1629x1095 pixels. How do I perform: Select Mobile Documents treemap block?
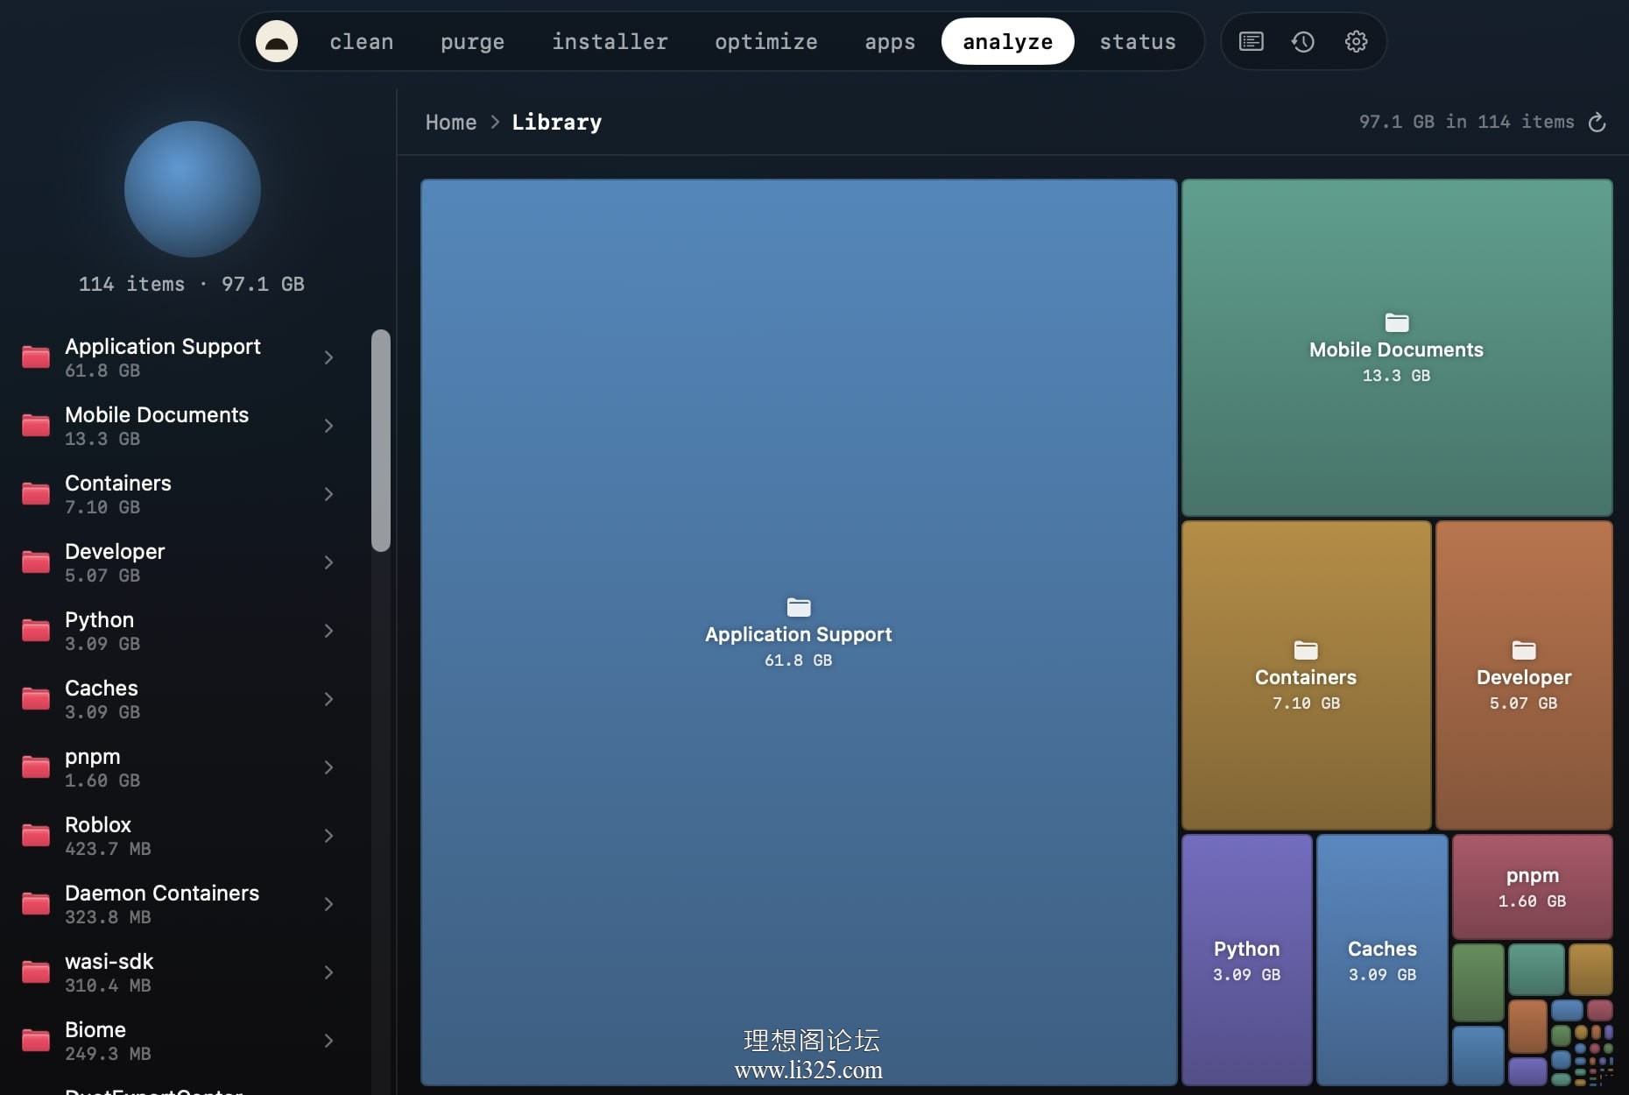tap(1397, 348)
